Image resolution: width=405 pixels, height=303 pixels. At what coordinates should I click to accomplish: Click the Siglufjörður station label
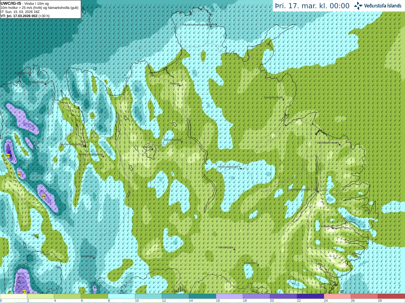click(x=22, y=73)
